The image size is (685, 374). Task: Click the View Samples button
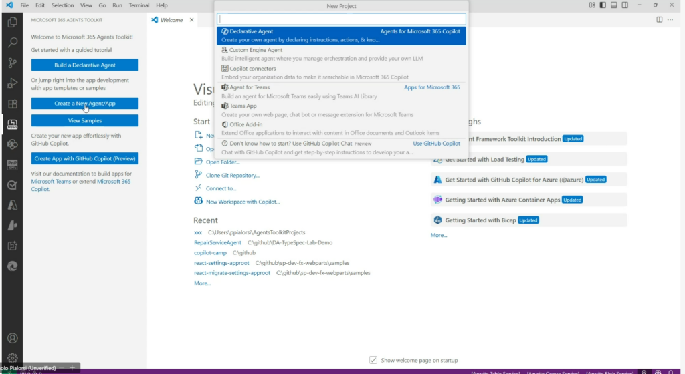click(85, 120)
